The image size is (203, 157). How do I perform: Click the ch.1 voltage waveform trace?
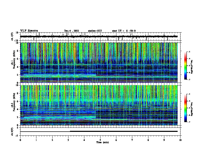click(99, 36)
